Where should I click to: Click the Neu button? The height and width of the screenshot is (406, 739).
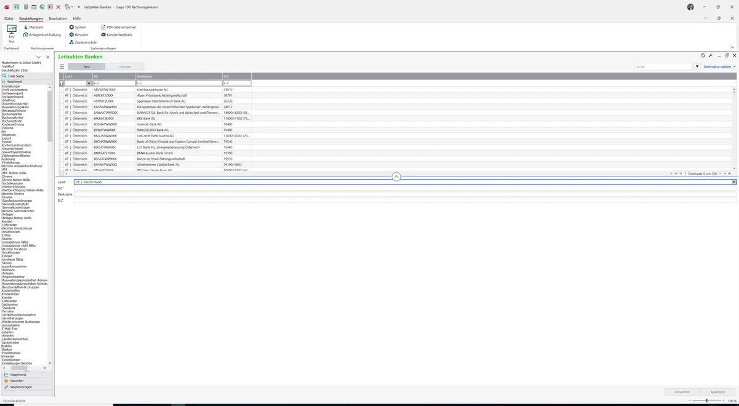tap(87, 66)
